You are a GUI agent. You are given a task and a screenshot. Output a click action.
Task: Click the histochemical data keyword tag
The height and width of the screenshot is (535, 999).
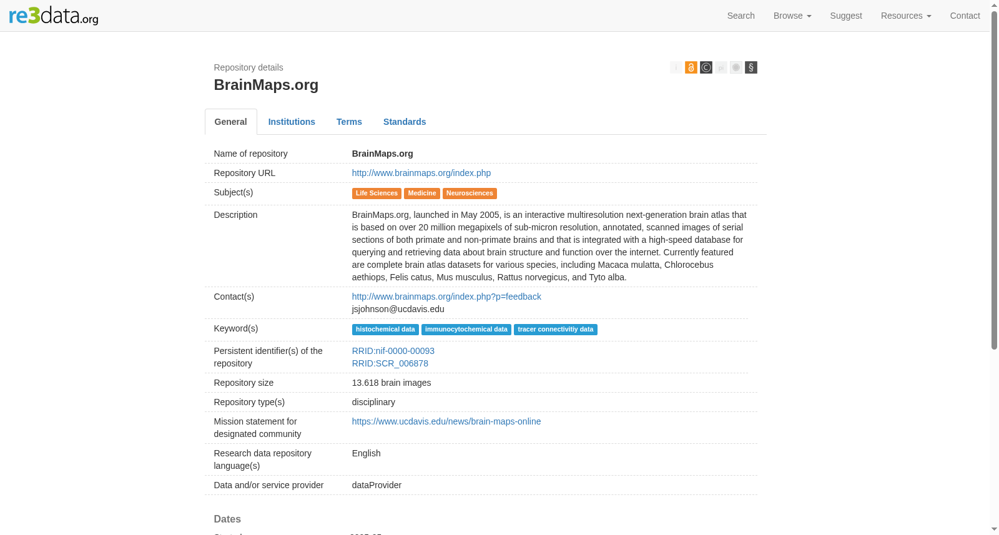click(x=385, y=330)
